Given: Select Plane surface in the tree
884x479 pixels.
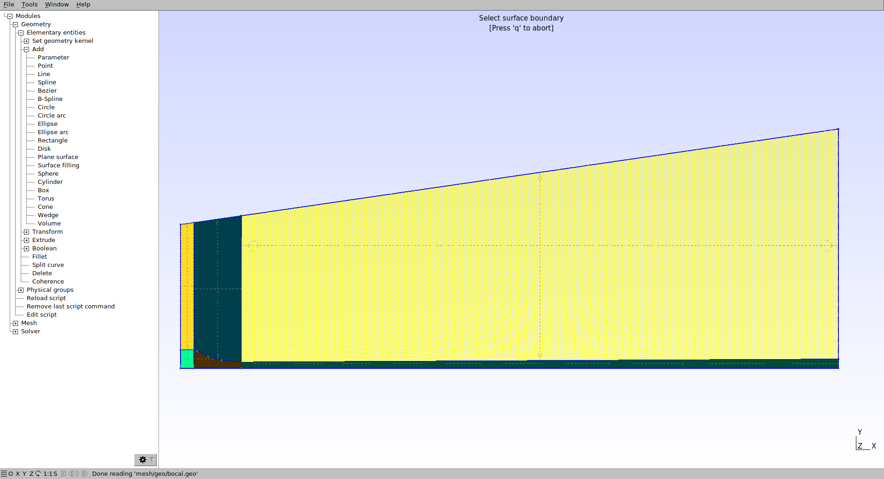Looking at the screenshot, I should pos(58,157).
